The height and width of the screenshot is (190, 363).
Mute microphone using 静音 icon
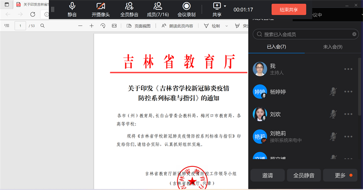[72, 9]
